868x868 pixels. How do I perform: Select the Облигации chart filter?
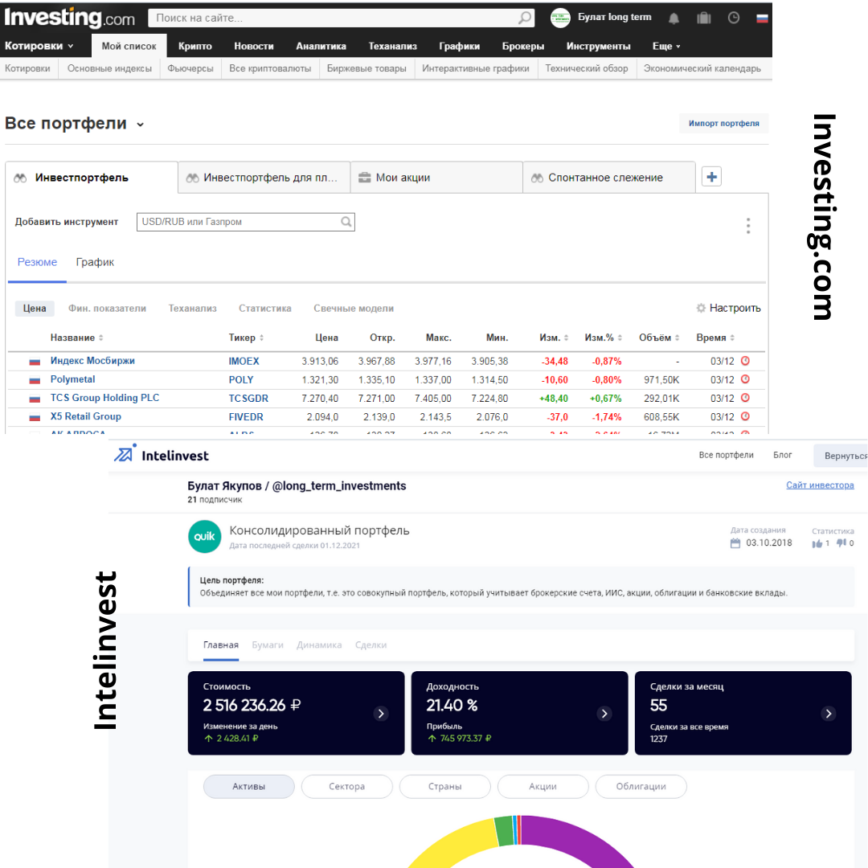tap(641, 787)
